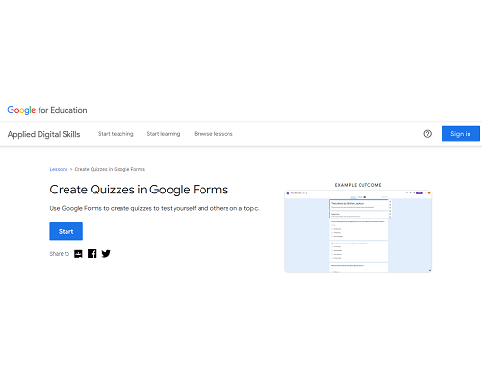Click the colorful Google logo
This screenshot has height=385, width=482.
pyautogui.click(x=21, y=110)
